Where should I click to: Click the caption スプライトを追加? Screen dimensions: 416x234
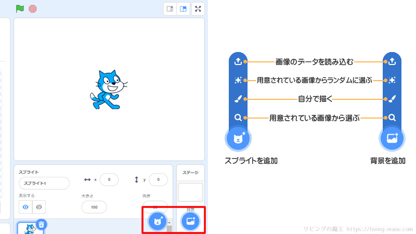click(x=251, y=161)
